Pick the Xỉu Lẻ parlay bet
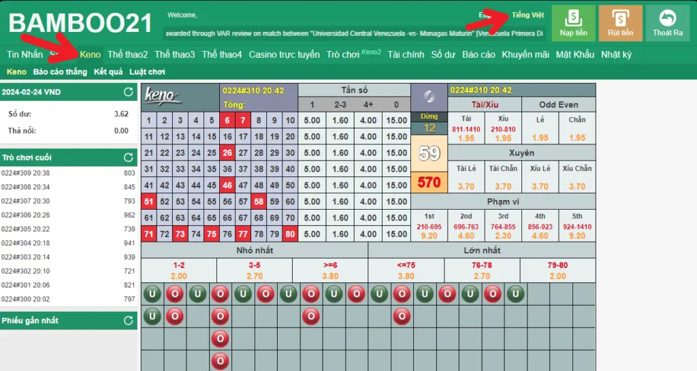 tap(540, 177)
